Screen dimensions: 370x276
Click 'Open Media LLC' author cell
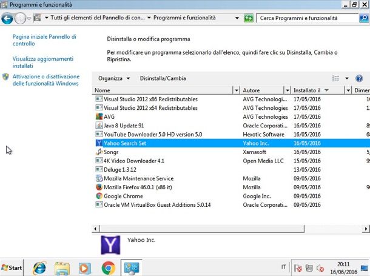pyautogui.click(x=263, y=161)
